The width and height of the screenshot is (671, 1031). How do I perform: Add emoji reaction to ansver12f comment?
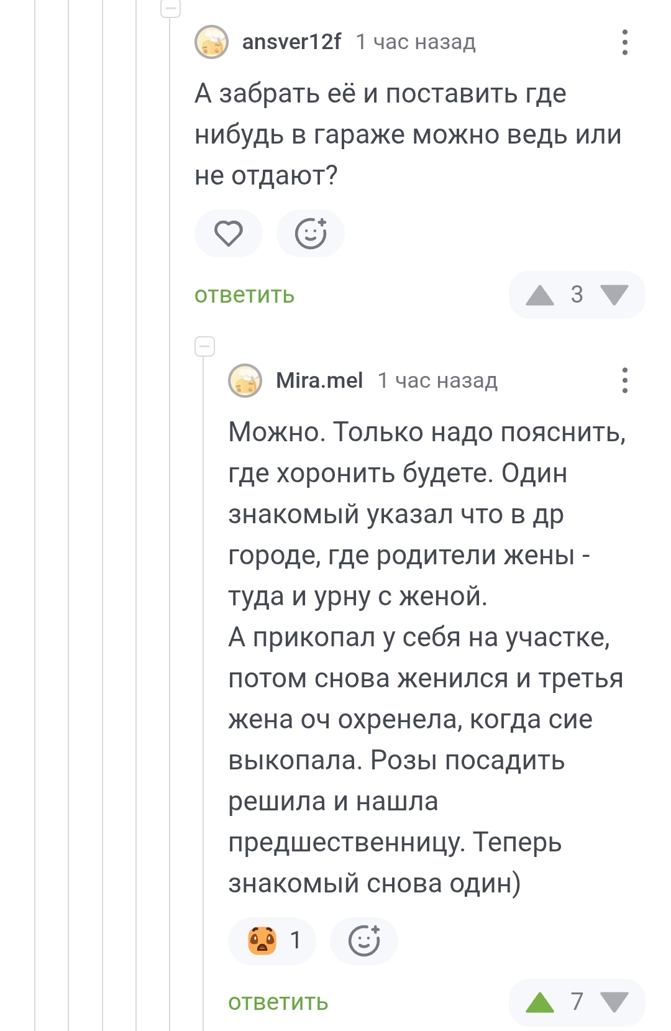(310, 234)
